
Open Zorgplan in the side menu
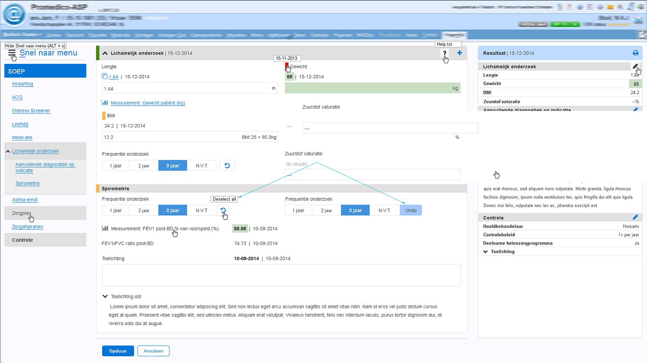tap(21, 213)
